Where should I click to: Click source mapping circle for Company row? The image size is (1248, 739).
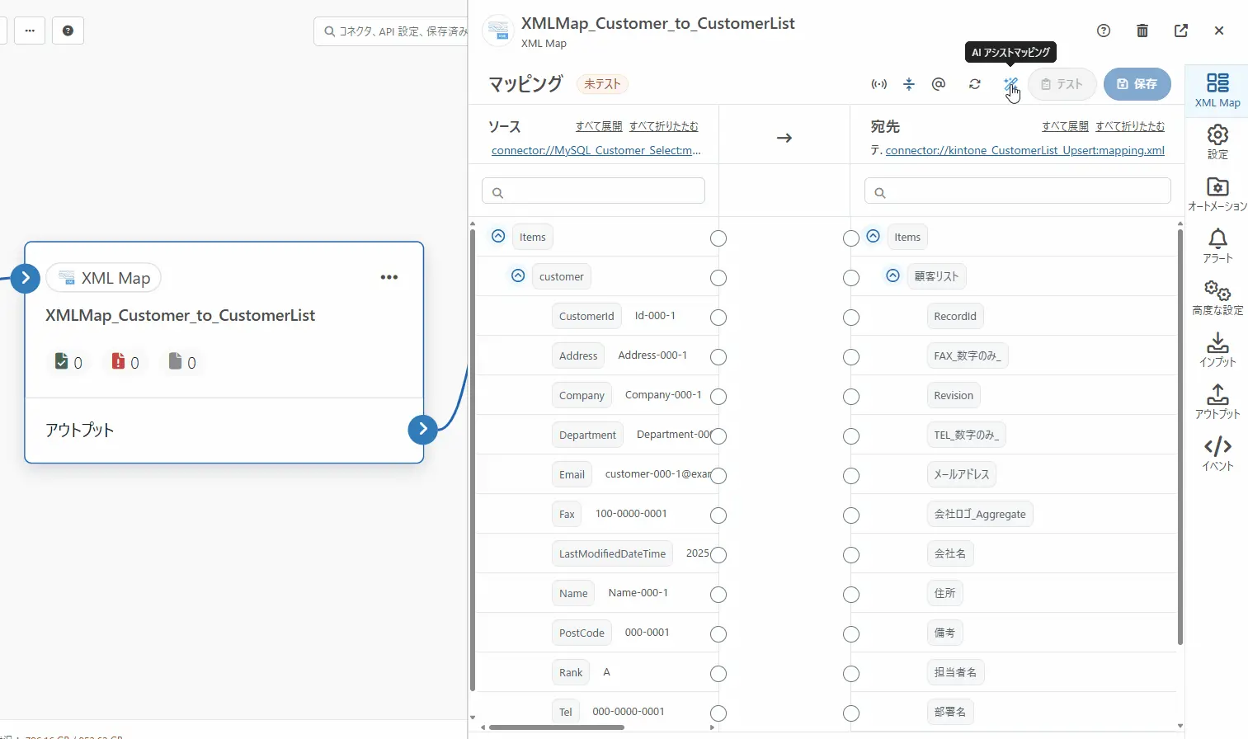point(718,397)
